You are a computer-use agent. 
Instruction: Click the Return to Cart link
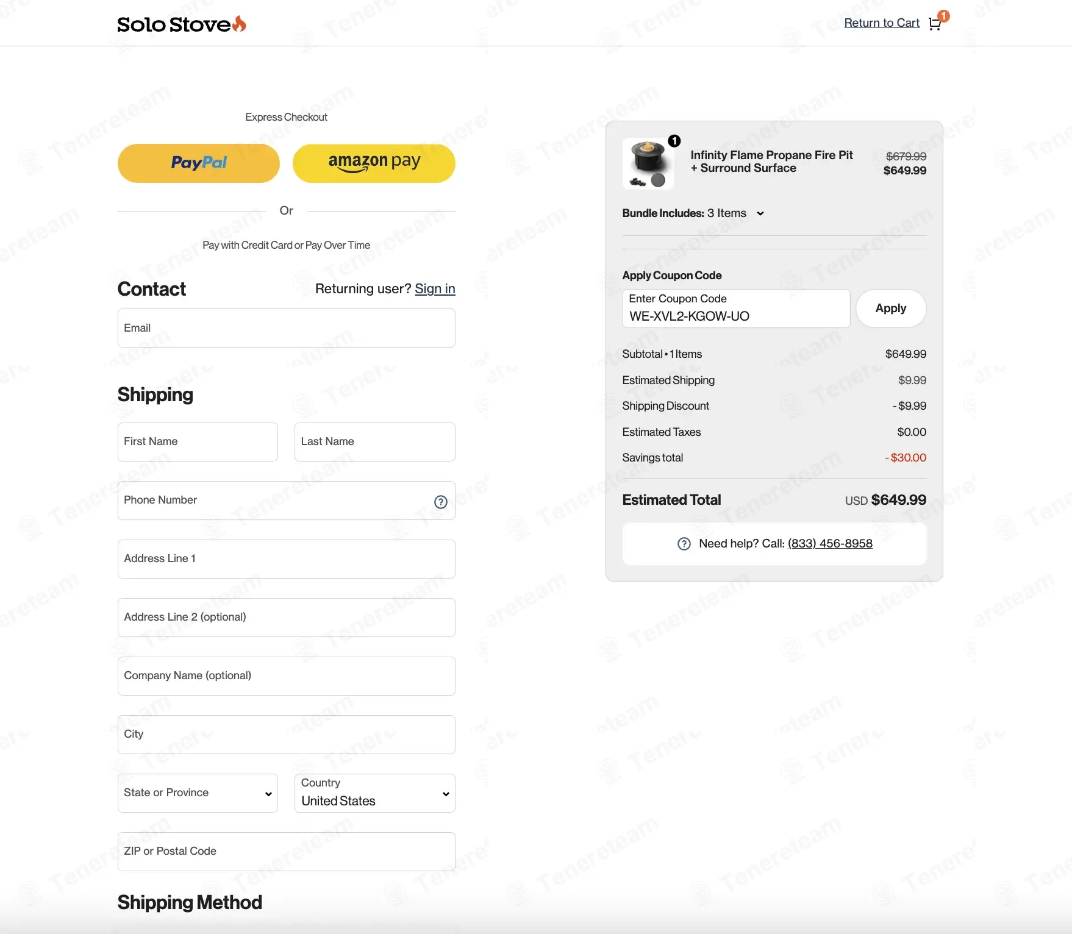coord(882,23)
